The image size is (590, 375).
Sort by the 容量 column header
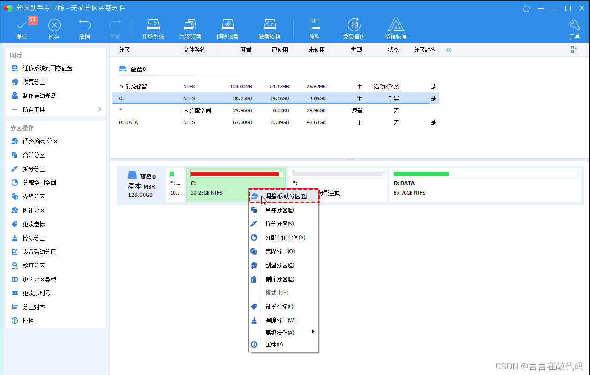click(x=246, y=50)
